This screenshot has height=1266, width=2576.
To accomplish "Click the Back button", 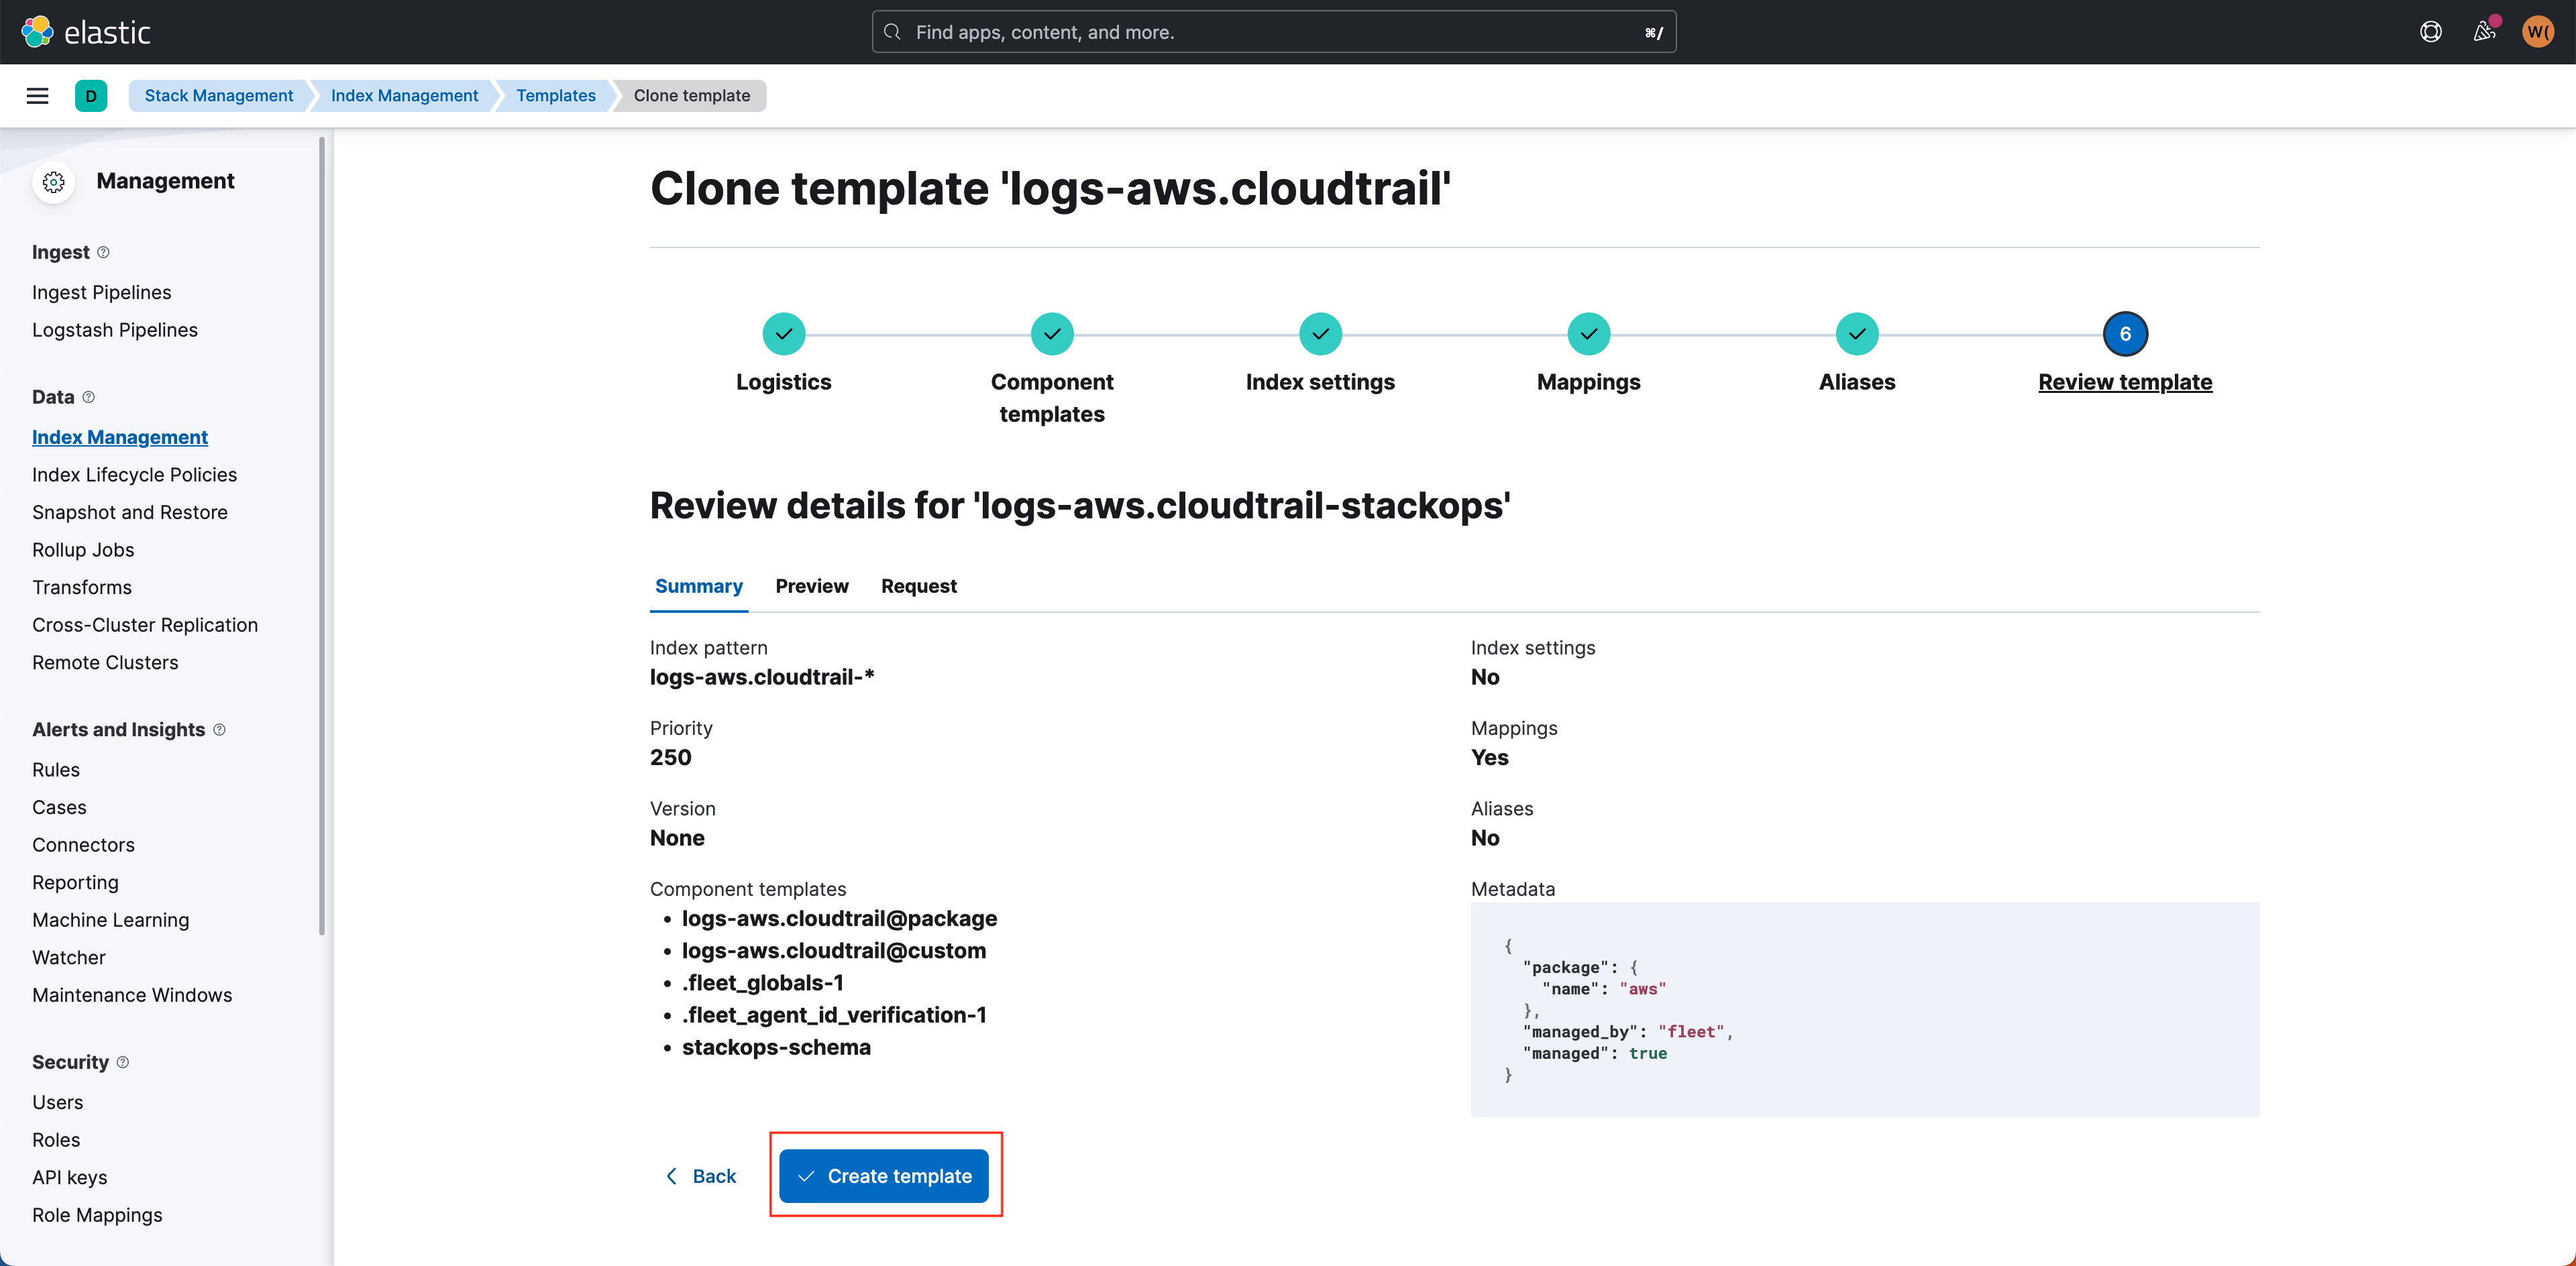I will click(x=702, y=1176).
